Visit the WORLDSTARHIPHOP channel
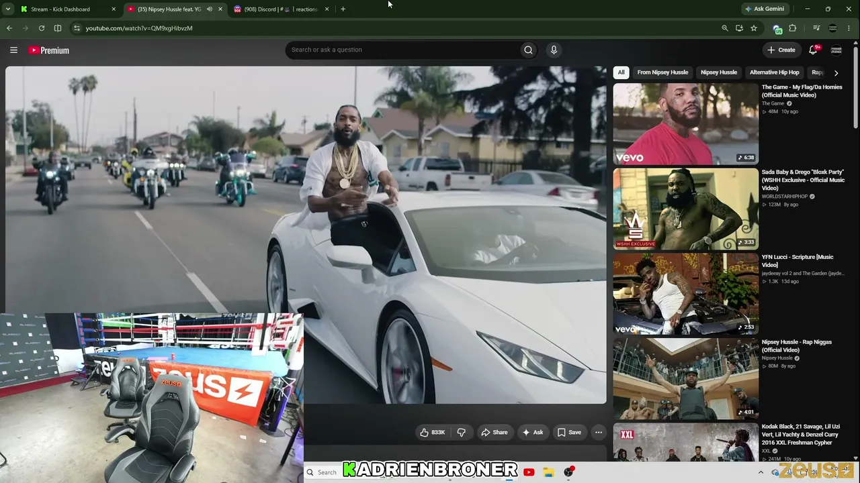Screen dimensions: 860x483 click(x=785, y=197)
